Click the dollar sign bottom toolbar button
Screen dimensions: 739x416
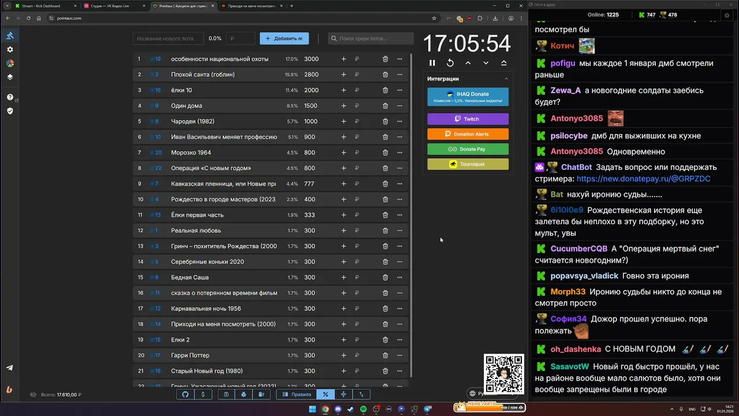coord(203,395)
